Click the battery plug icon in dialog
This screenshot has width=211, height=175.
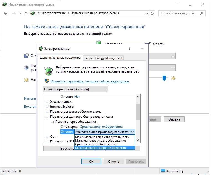pyautogui.click(x=49, y=70)
